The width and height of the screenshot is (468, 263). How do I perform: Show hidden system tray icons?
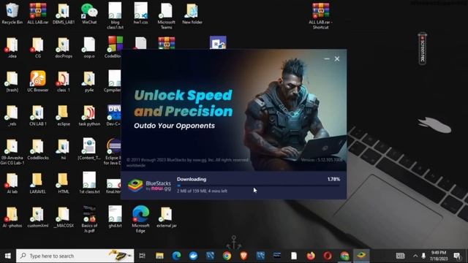click(x=415, y=256)
